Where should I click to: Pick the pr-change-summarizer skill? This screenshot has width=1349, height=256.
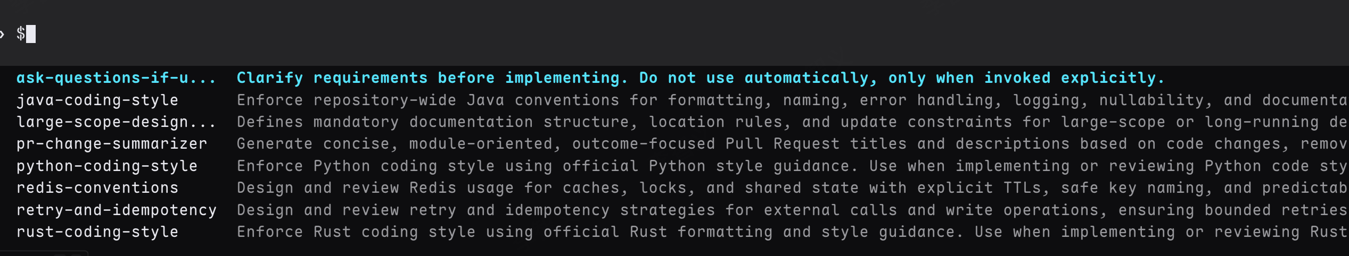pos(112,144)
